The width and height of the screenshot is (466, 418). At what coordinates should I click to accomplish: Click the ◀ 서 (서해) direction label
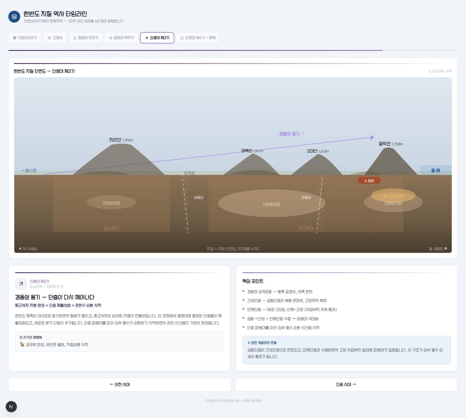[28, 249]
